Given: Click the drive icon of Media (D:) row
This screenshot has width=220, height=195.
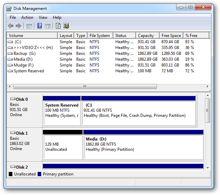Looking at the screenshot, I should (10, 59).
